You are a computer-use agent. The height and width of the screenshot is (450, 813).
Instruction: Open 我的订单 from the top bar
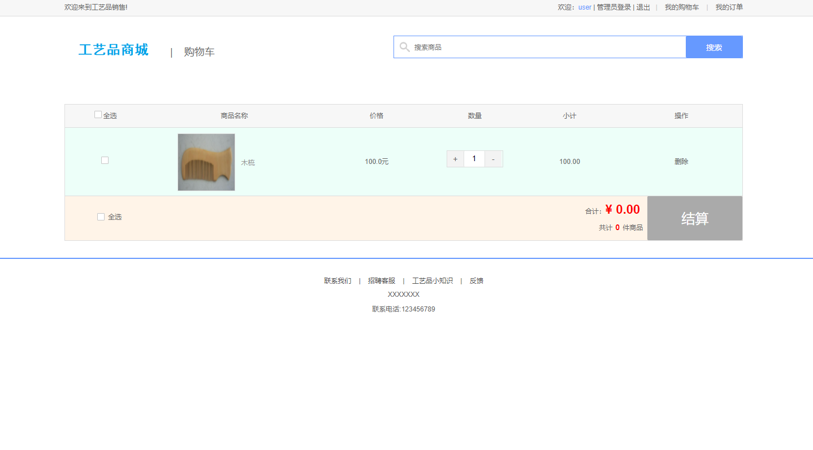tap(729, 7)
